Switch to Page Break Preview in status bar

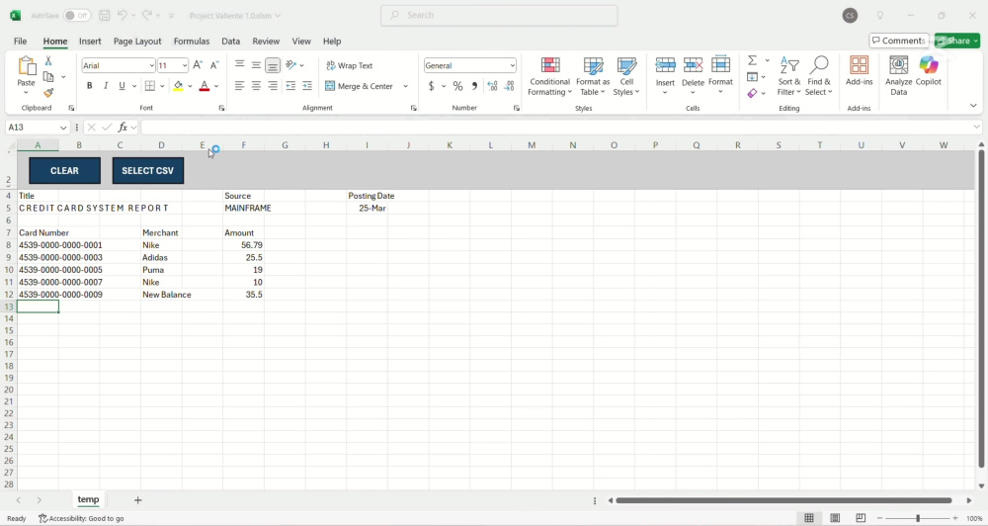point(861,518)
